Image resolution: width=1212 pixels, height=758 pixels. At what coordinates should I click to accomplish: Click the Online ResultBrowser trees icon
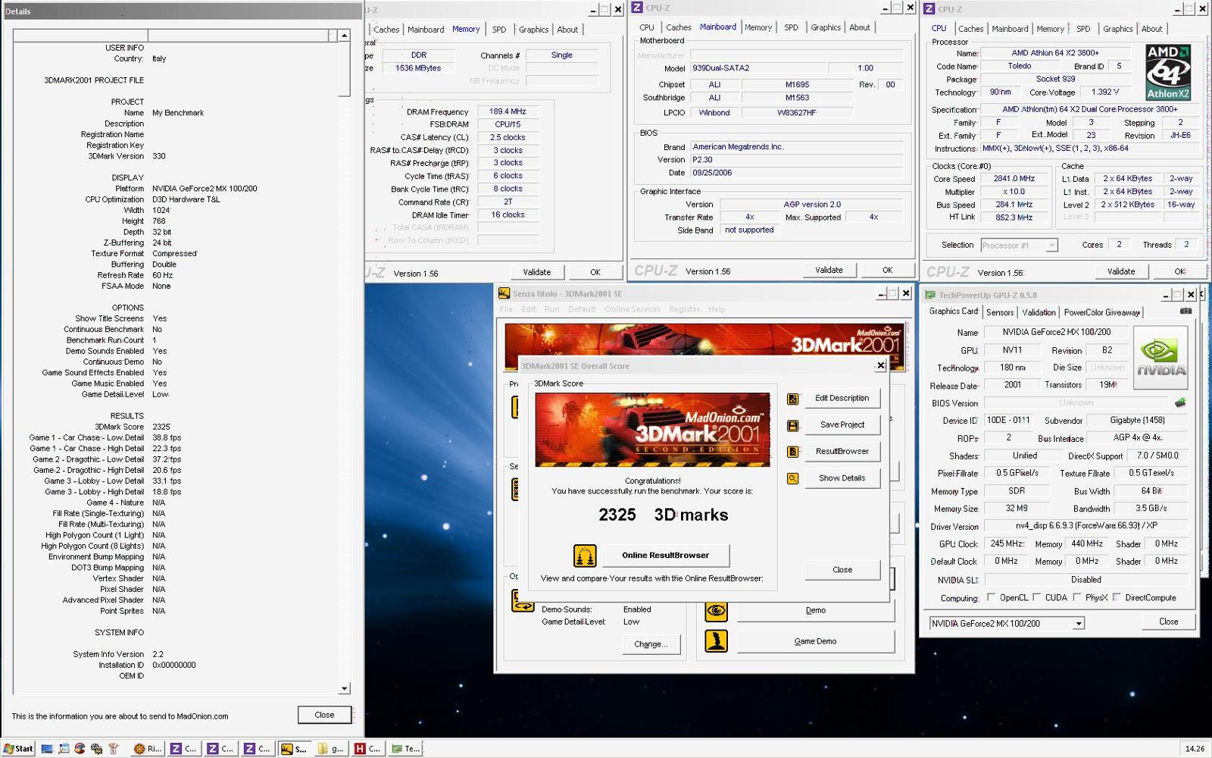click(585, 556)
